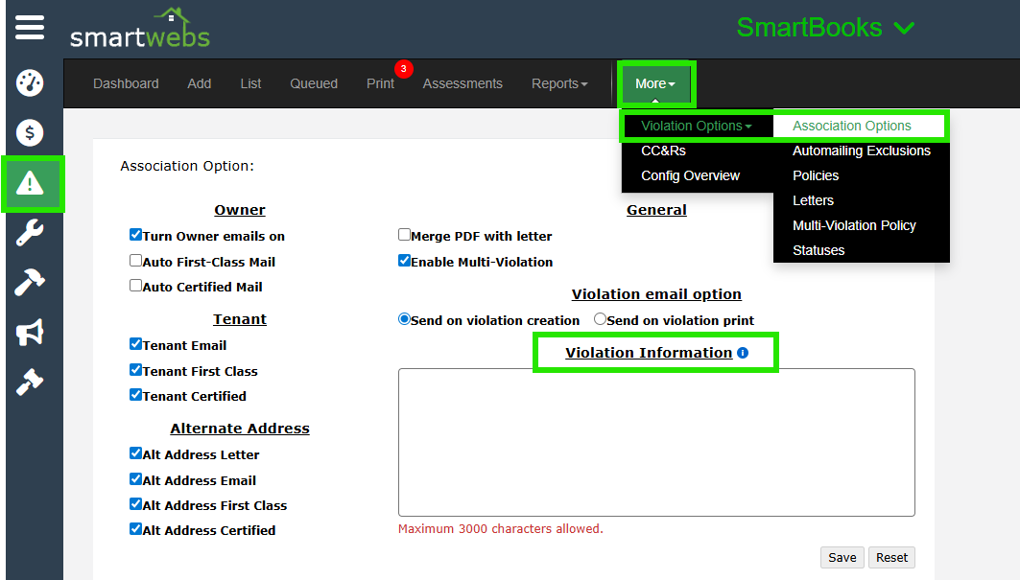Select Send on violation print option
1020x580 pixels.
(x=601, y=319)
